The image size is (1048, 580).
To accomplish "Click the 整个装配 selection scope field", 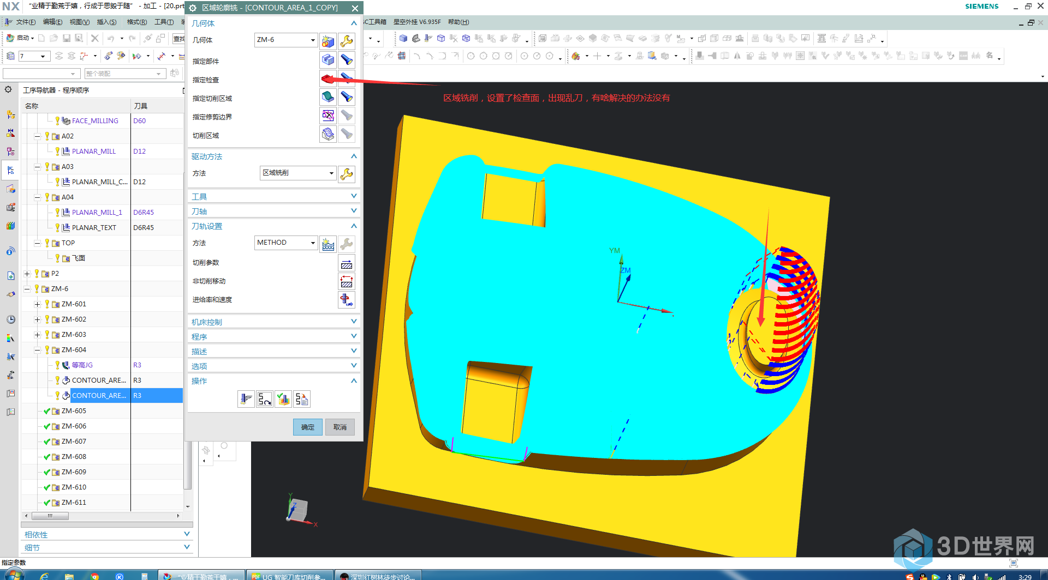I will point(125,73).
